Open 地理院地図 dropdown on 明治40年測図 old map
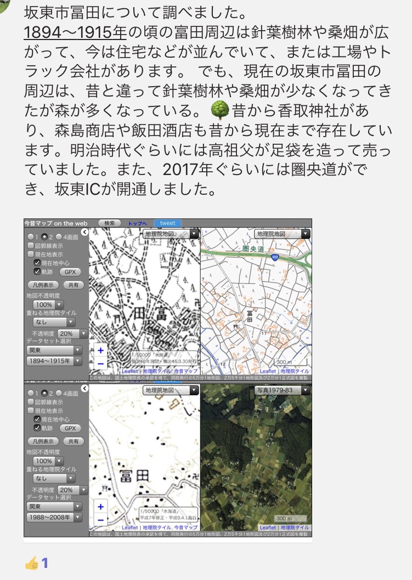 pos(171,234)
